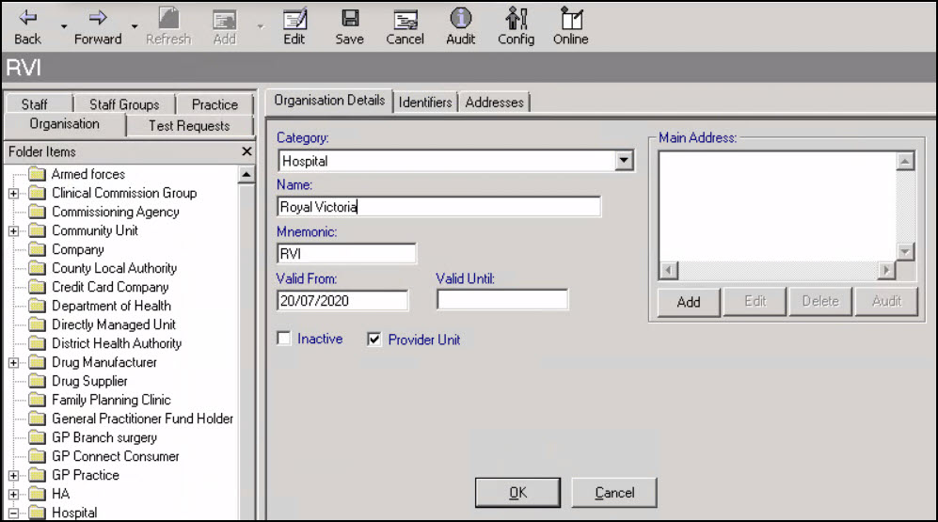Collapse the Hospital folder node

[14, 514]
